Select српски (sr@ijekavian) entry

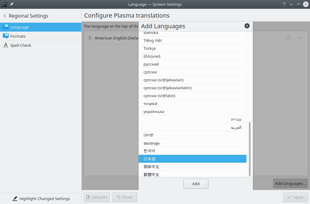193,80
